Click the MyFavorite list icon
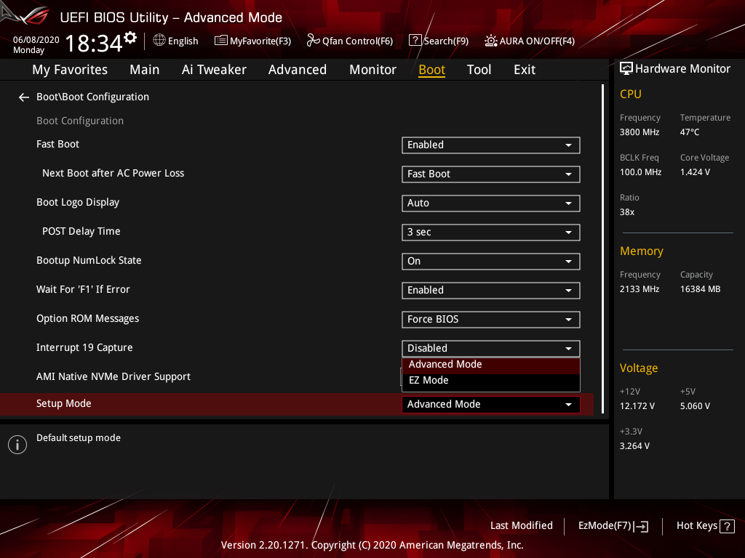The image size is (745, 558). pyautogui.click(x=221, y=41)
